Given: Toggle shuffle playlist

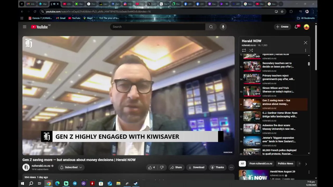Looking at the screenshot, I should pyautogui.click(x=251, y=50).
